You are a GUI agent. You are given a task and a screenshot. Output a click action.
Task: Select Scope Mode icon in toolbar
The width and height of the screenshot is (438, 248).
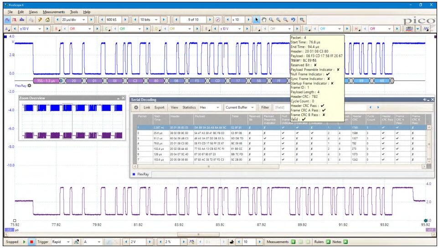(x=6, y=21)
